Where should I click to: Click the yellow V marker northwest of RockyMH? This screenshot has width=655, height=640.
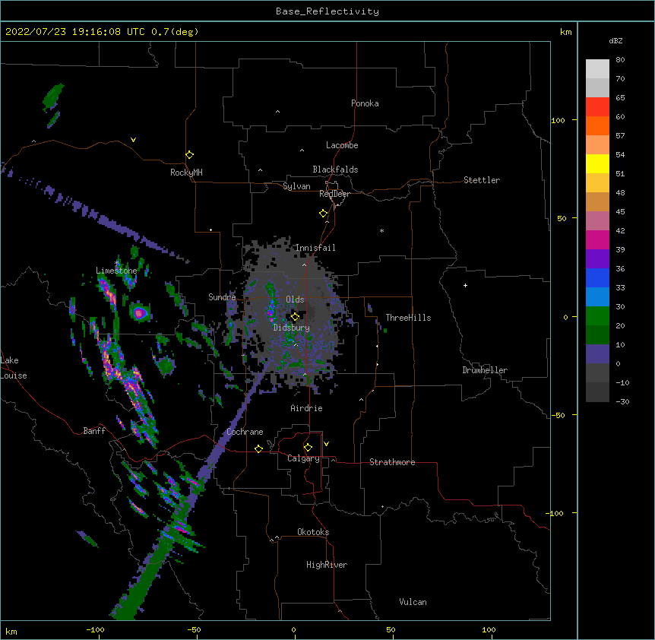[133, 140]
